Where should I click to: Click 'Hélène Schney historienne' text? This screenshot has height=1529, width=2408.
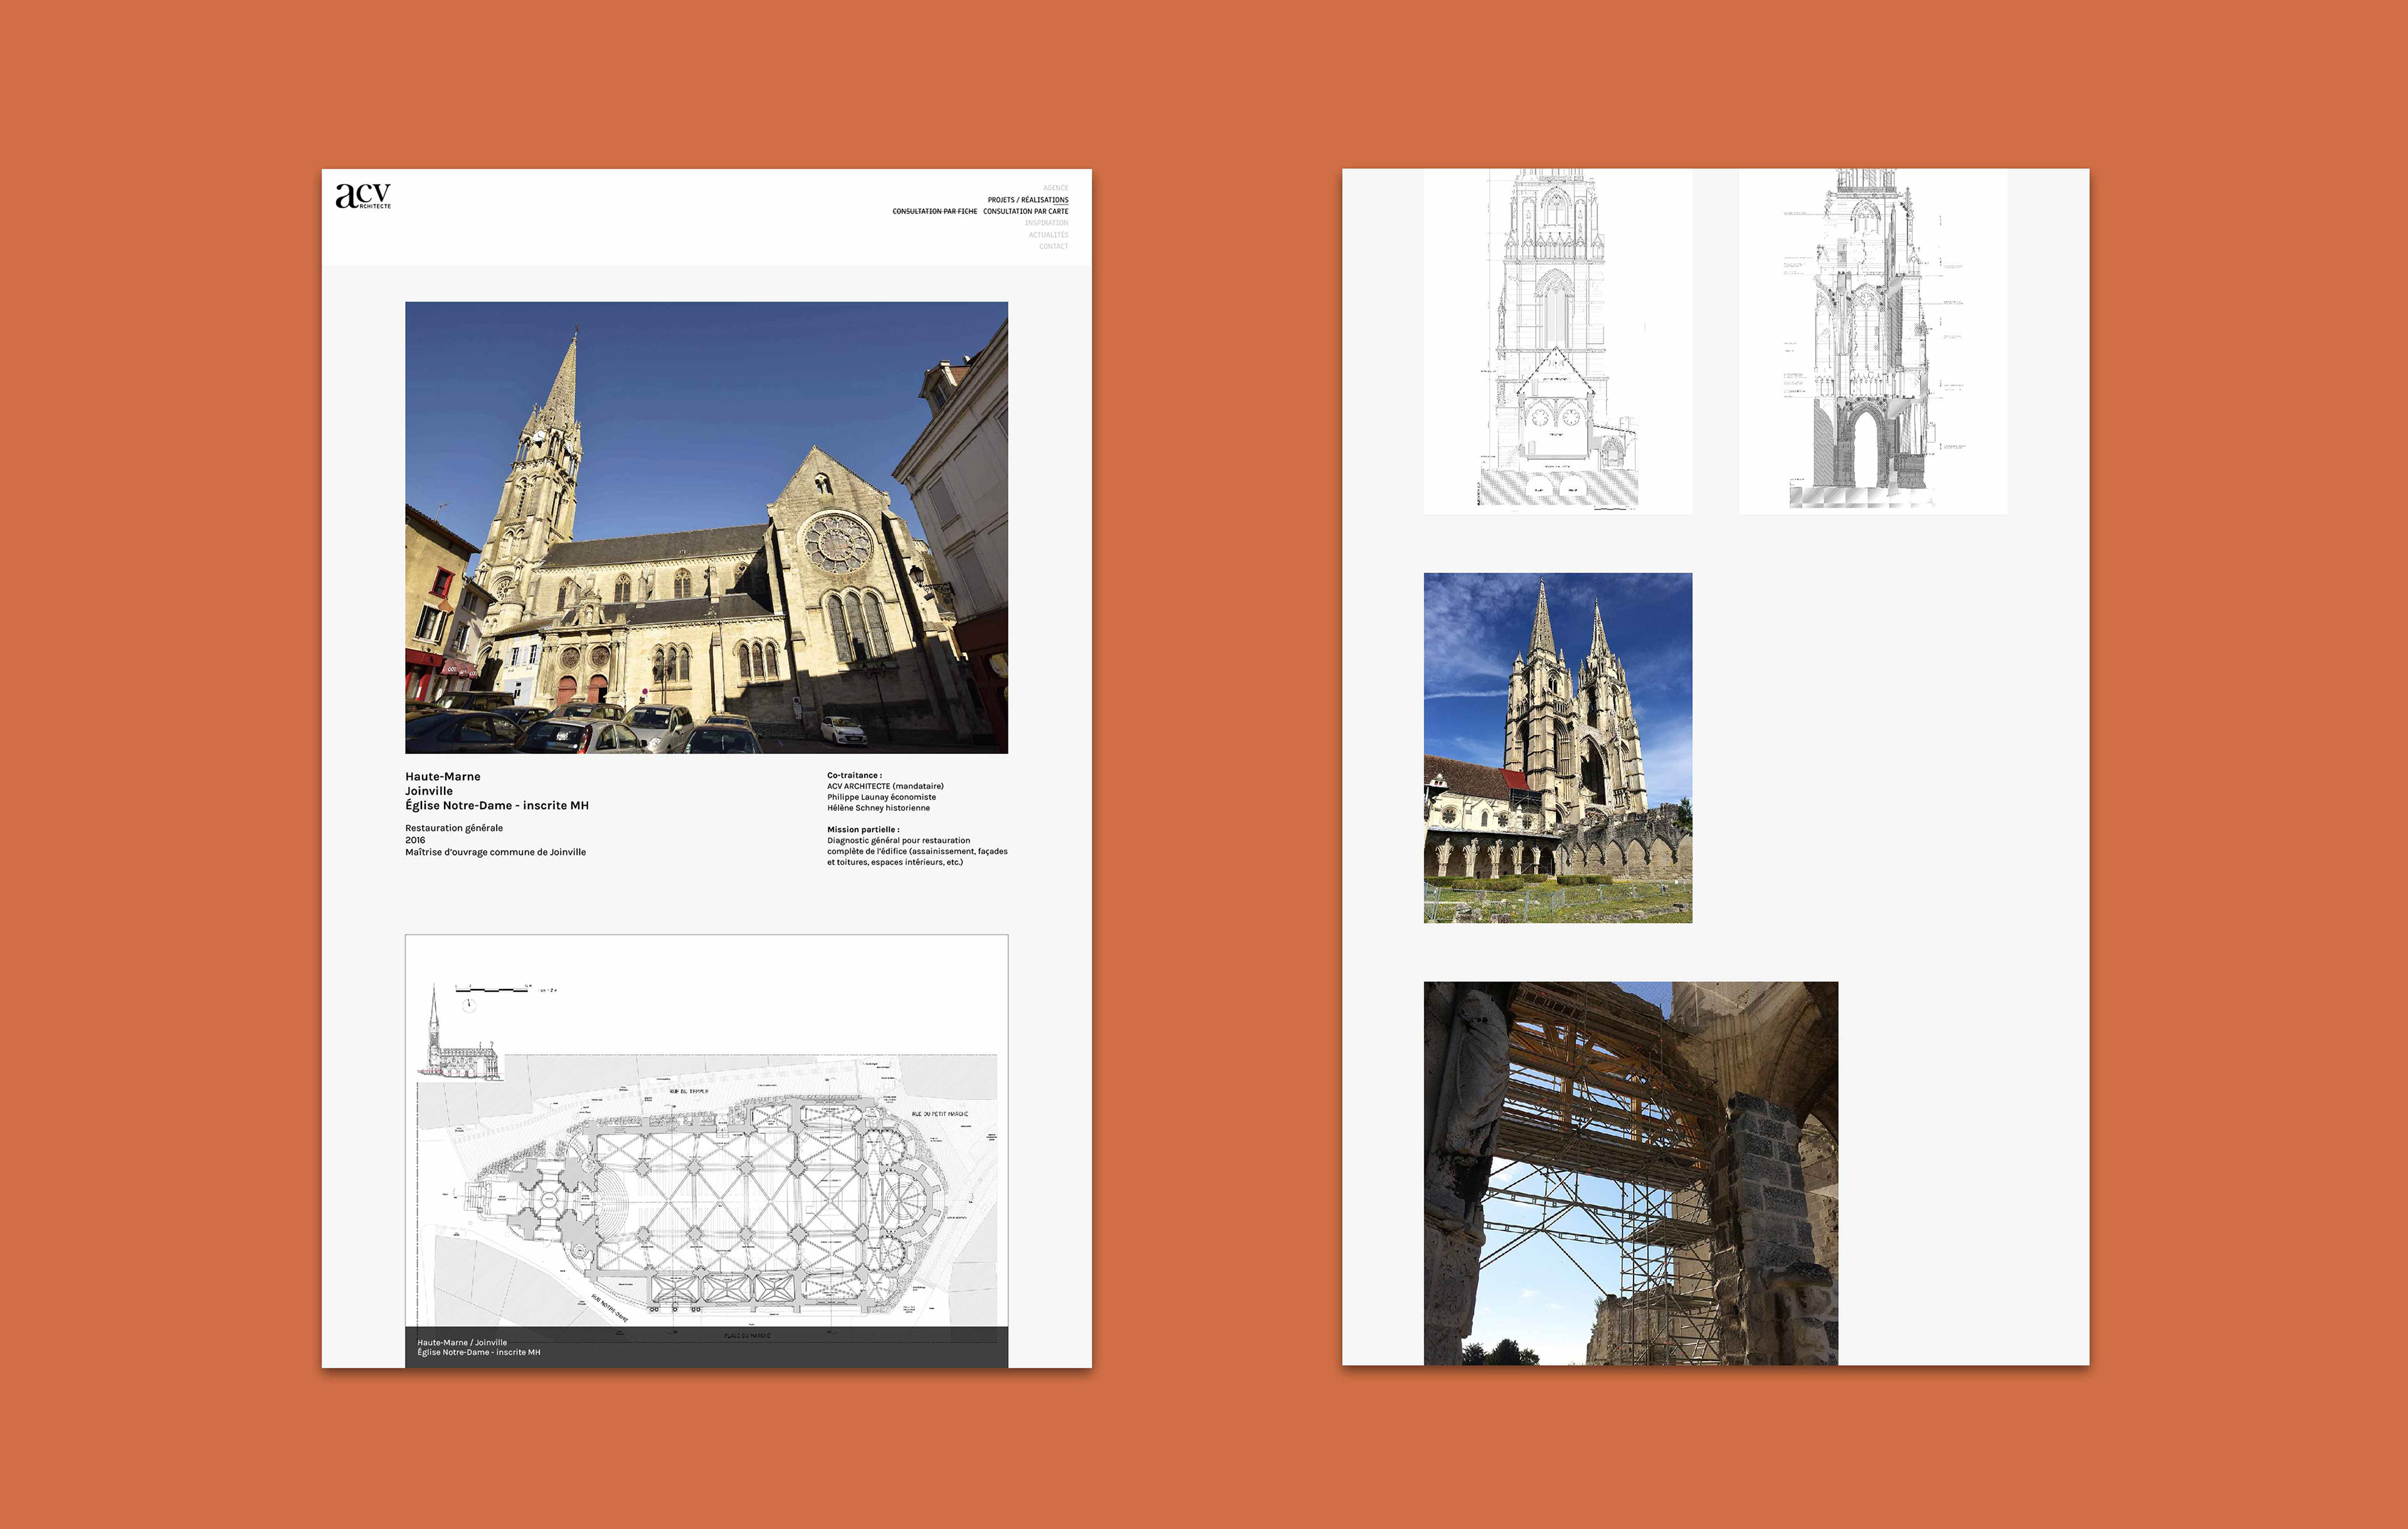pyautogui.click(x=878, y=808)
